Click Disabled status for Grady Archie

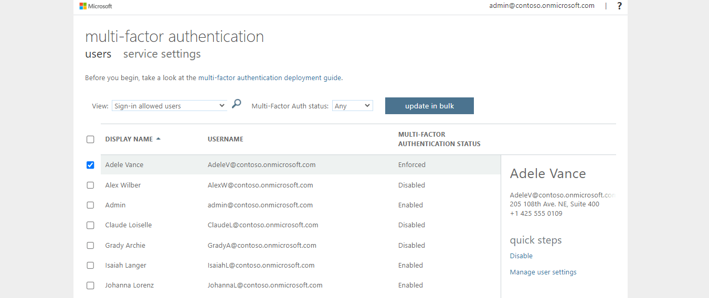411,246
